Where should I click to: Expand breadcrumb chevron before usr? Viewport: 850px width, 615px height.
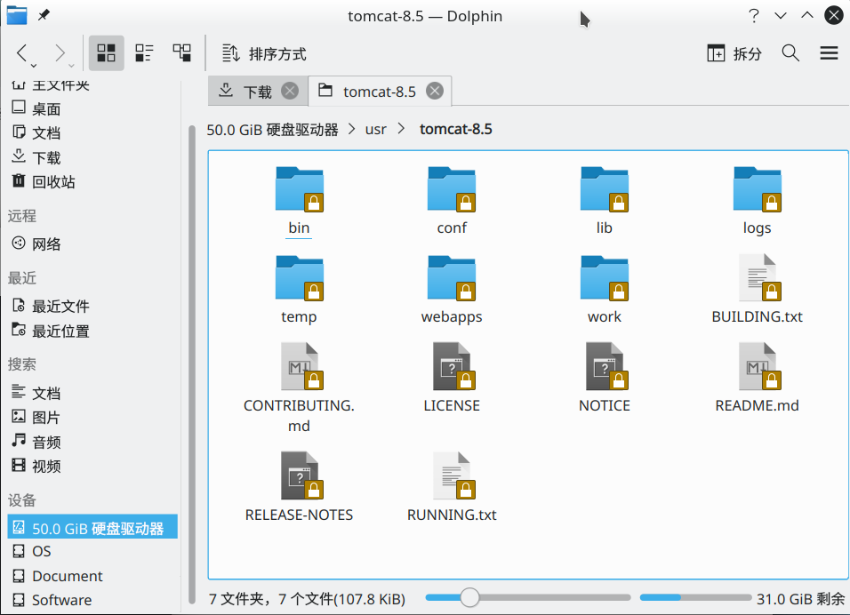point(352,129)
